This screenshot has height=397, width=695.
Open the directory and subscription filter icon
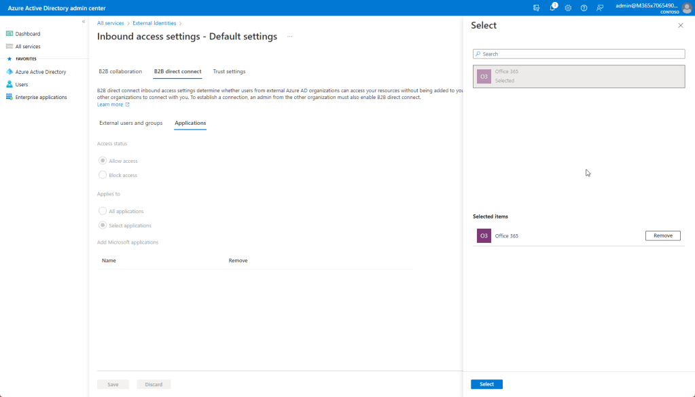coord(537,7)
